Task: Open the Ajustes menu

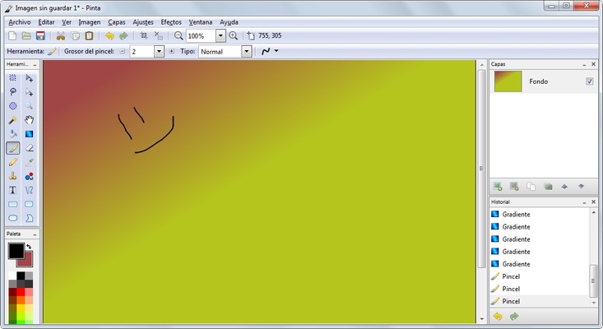Action: [x=142, y=22]
